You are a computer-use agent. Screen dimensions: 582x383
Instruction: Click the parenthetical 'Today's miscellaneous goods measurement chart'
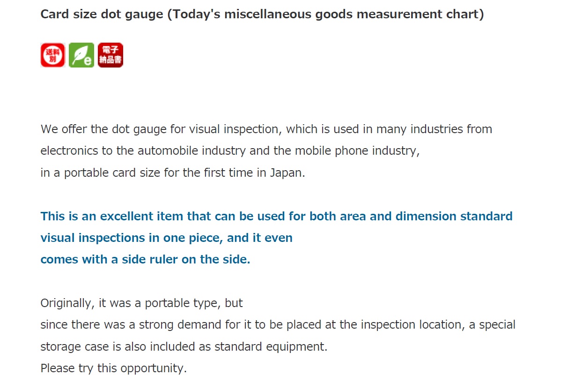(x=325, y=14)
